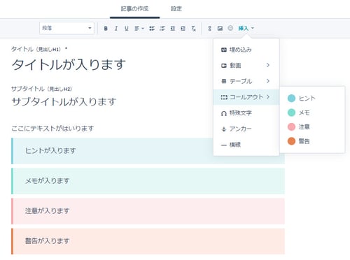
Task: Click the insert image icon
Action: [x=220, y=29]
